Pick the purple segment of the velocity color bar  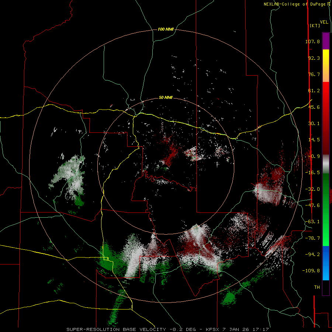click(326, 41)
